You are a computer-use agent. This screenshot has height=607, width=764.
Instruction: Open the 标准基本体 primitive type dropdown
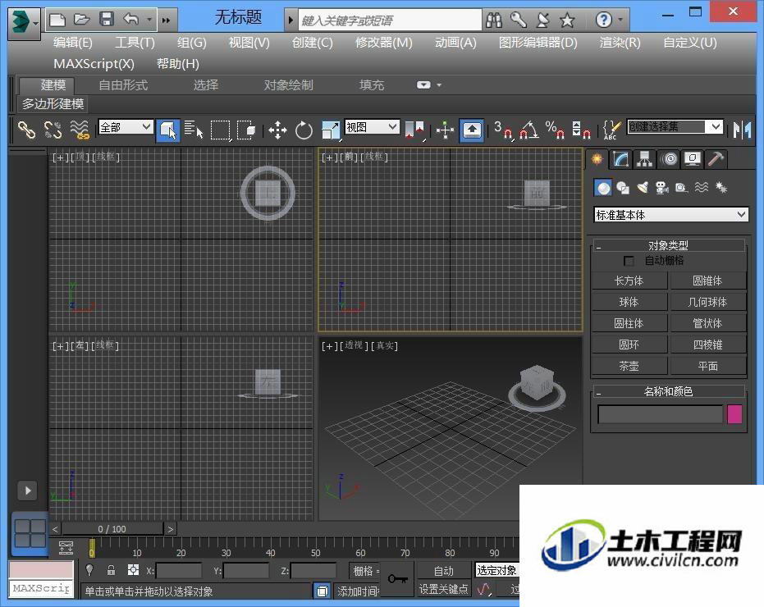tap(671, 215)
